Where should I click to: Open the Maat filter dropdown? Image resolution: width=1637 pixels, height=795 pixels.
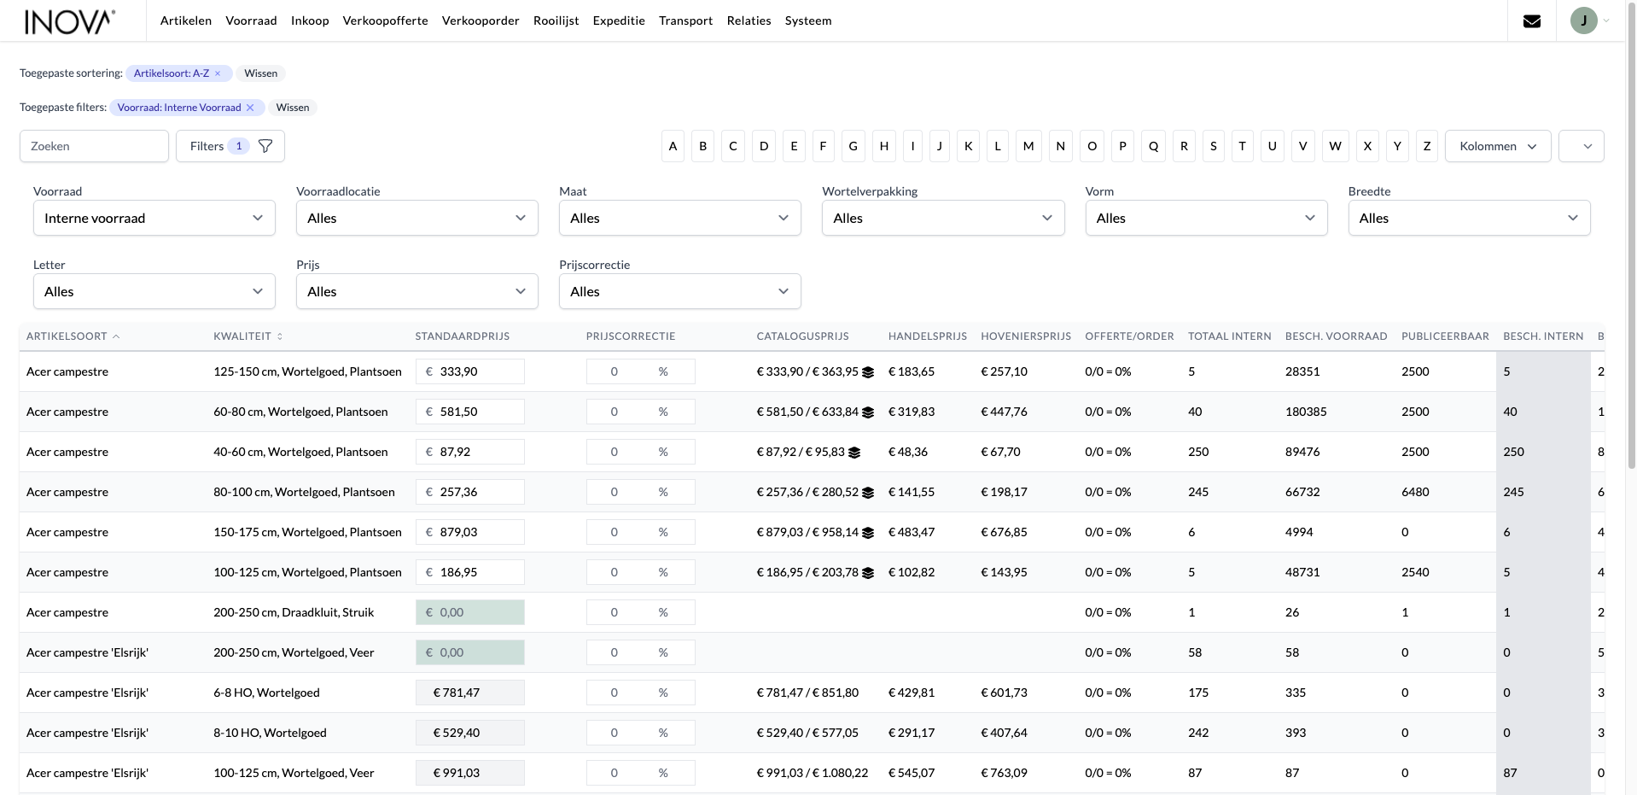tap(680, 218)
